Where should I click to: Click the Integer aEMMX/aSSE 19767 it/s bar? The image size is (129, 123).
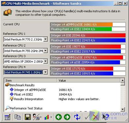coord(87,57)
